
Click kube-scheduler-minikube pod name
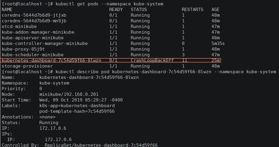point(33,55)
